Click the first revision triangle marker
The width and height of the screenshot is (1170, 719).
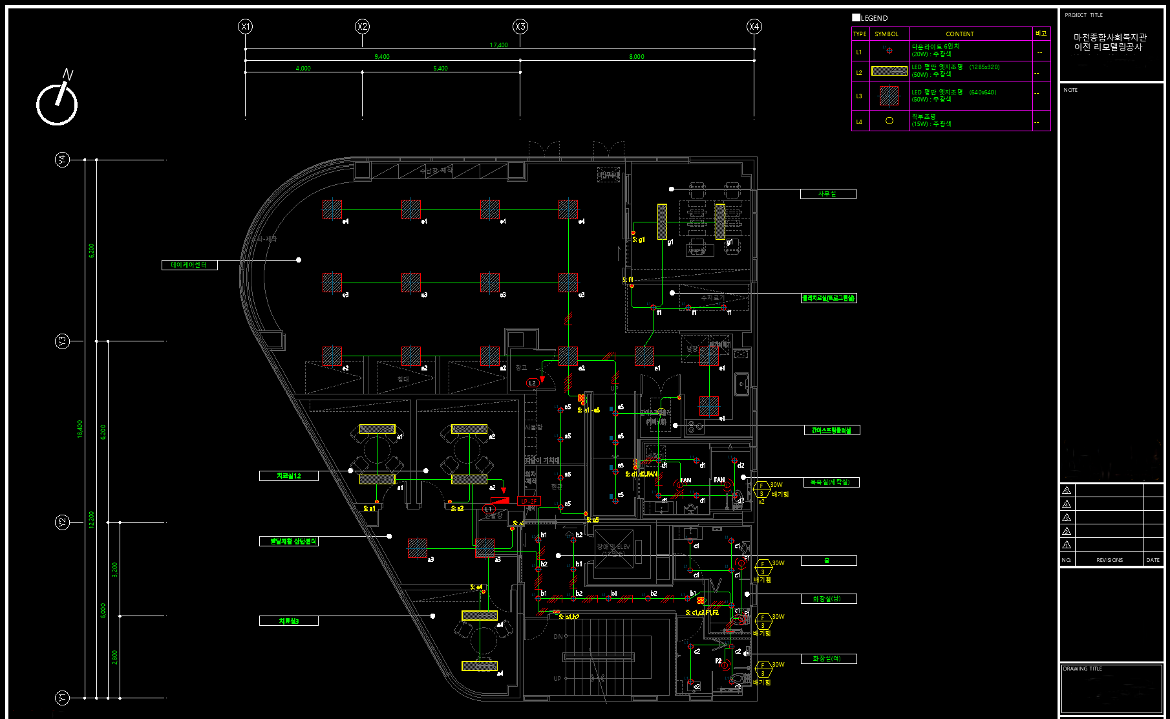[x=1067, y=490]
